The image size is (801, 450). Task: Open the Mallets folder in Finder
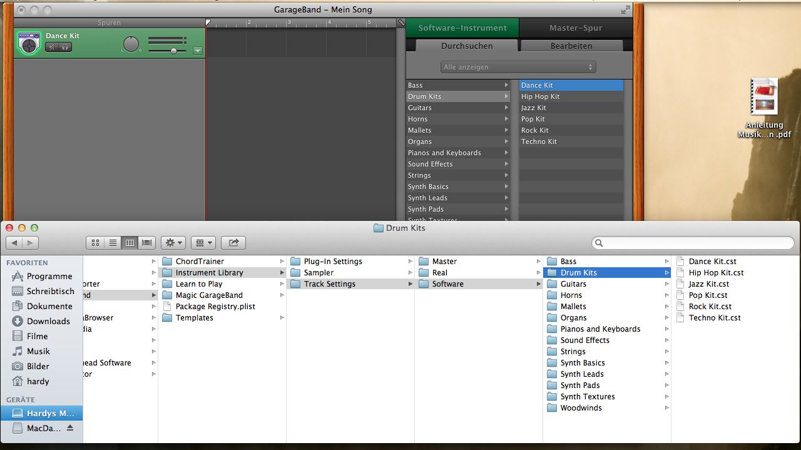(607, 307)
